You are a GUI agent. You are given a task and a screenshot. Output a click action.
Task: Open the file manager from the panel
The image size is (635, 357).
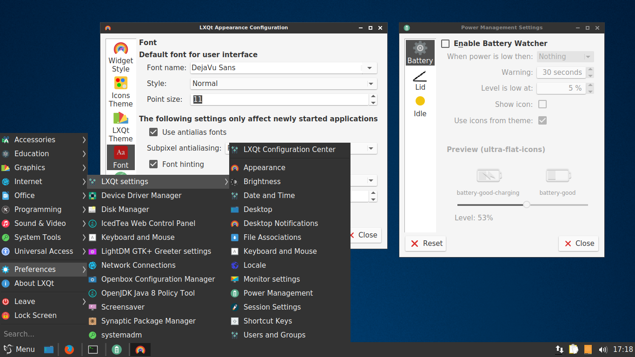click(49, 350)
